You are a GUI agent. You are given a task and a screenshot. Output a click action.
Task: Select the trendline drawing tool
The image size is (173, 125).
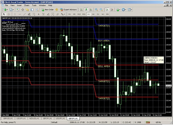[x=24, y=14]
